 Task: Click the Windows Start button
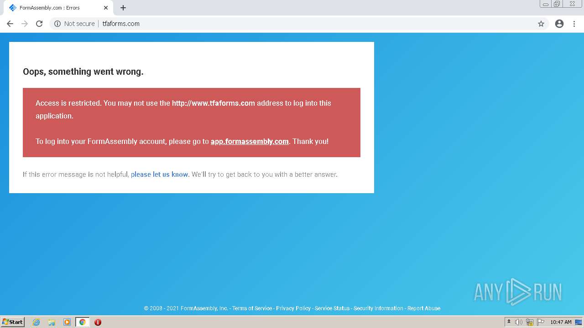[x=13, y=322]
